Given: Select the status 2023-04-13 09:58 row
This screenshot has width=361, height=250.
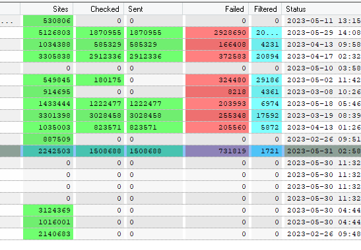Looking at the screenshot, I should pyautogui.click(x=181, y=45).
